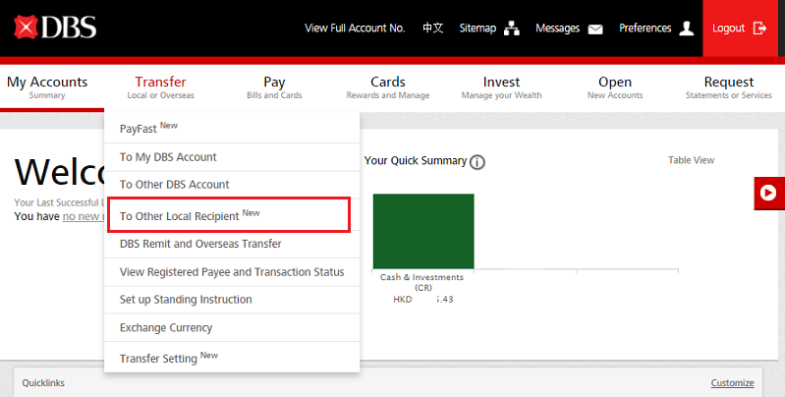
Task: Open the My Accounts tab
Action: click(x=47, y=86)
